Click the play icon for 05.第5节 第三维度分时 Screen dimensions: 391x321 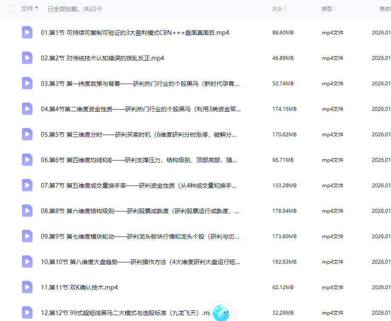tap(27, 134)
